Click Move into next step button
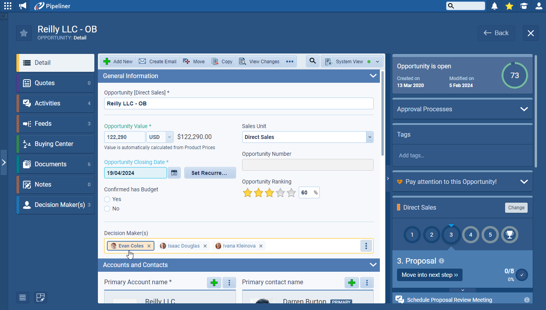Viewport: 546px width, 310px height. tap(429, 275)
